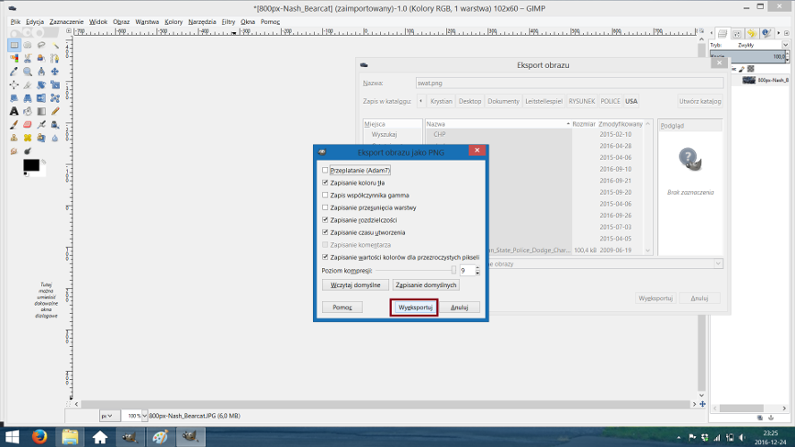The image size is (795, 447).
Task: Select the Scissors Select tool
Action: [28, 58]
